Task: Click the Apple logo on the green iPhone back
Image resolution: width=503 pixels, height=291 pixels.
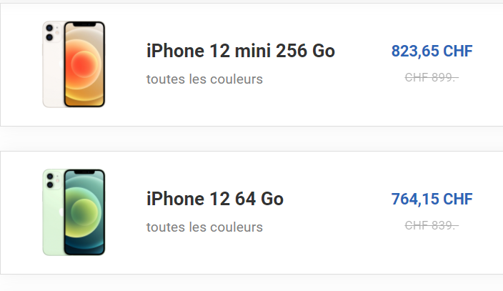Action: coord(61,212)
